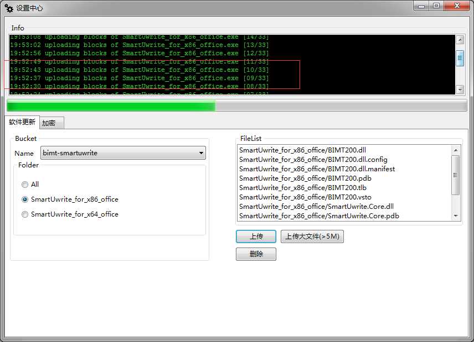
Task: Click Info log scrollbar up arrow
Action: (x=460, y=40)
